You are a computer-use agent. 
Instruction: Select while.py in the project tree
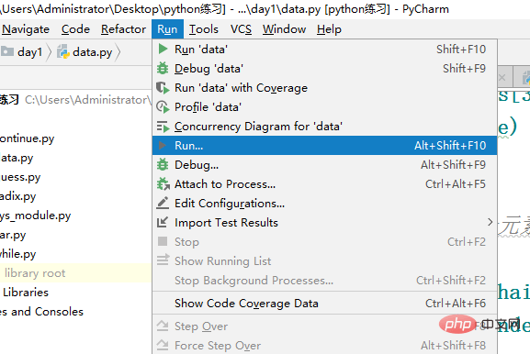tap(18, 254)
